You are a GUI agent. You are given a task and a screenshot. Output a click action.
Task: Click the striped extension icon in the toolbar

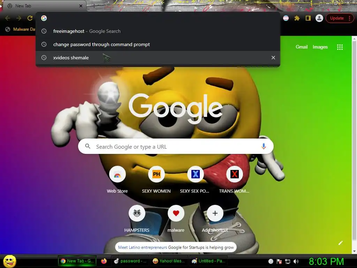pos(286,18)
